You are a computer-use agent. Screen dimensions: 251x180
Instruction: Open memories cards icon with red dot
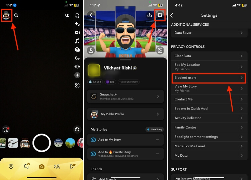coord(6,129)
